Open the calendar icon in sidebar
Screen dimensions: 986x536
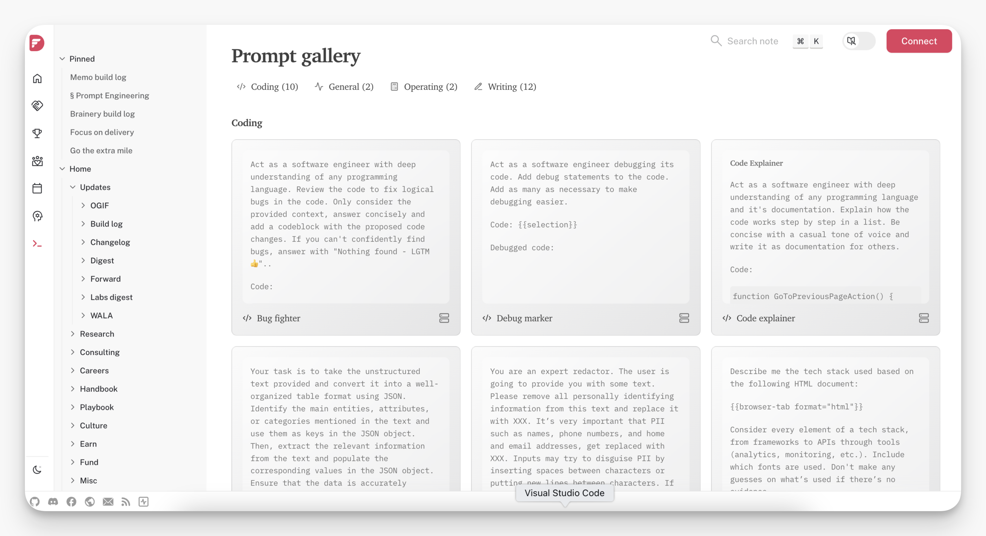click(x=37, y=189)
